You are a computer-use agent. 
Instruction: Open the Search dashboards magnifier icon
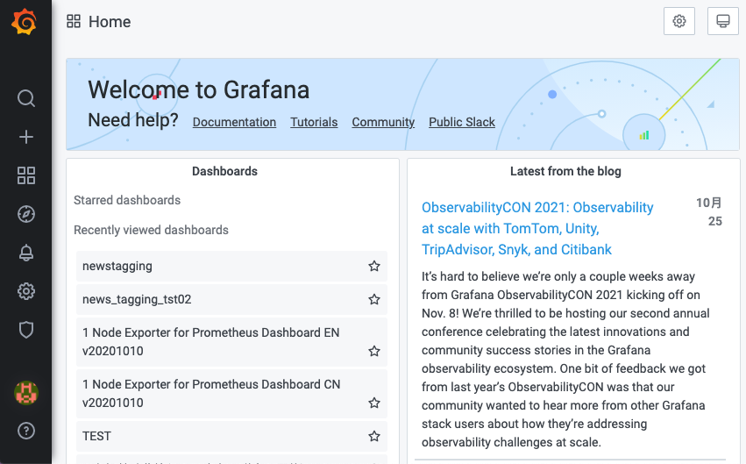[26, 98]
